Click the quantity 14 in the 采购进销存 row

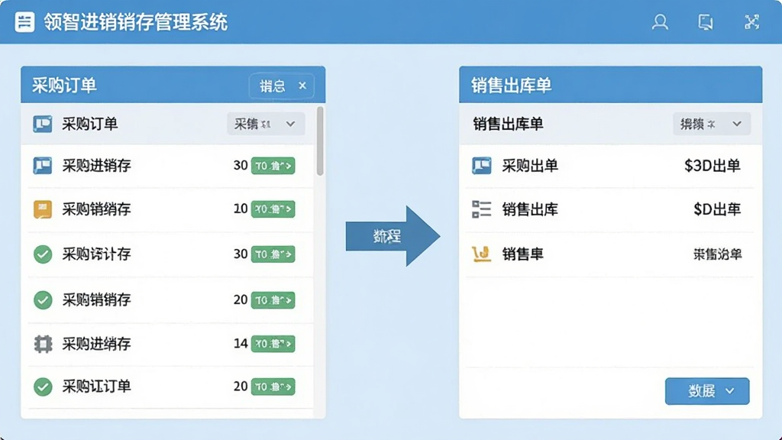[x=241, y=343]
